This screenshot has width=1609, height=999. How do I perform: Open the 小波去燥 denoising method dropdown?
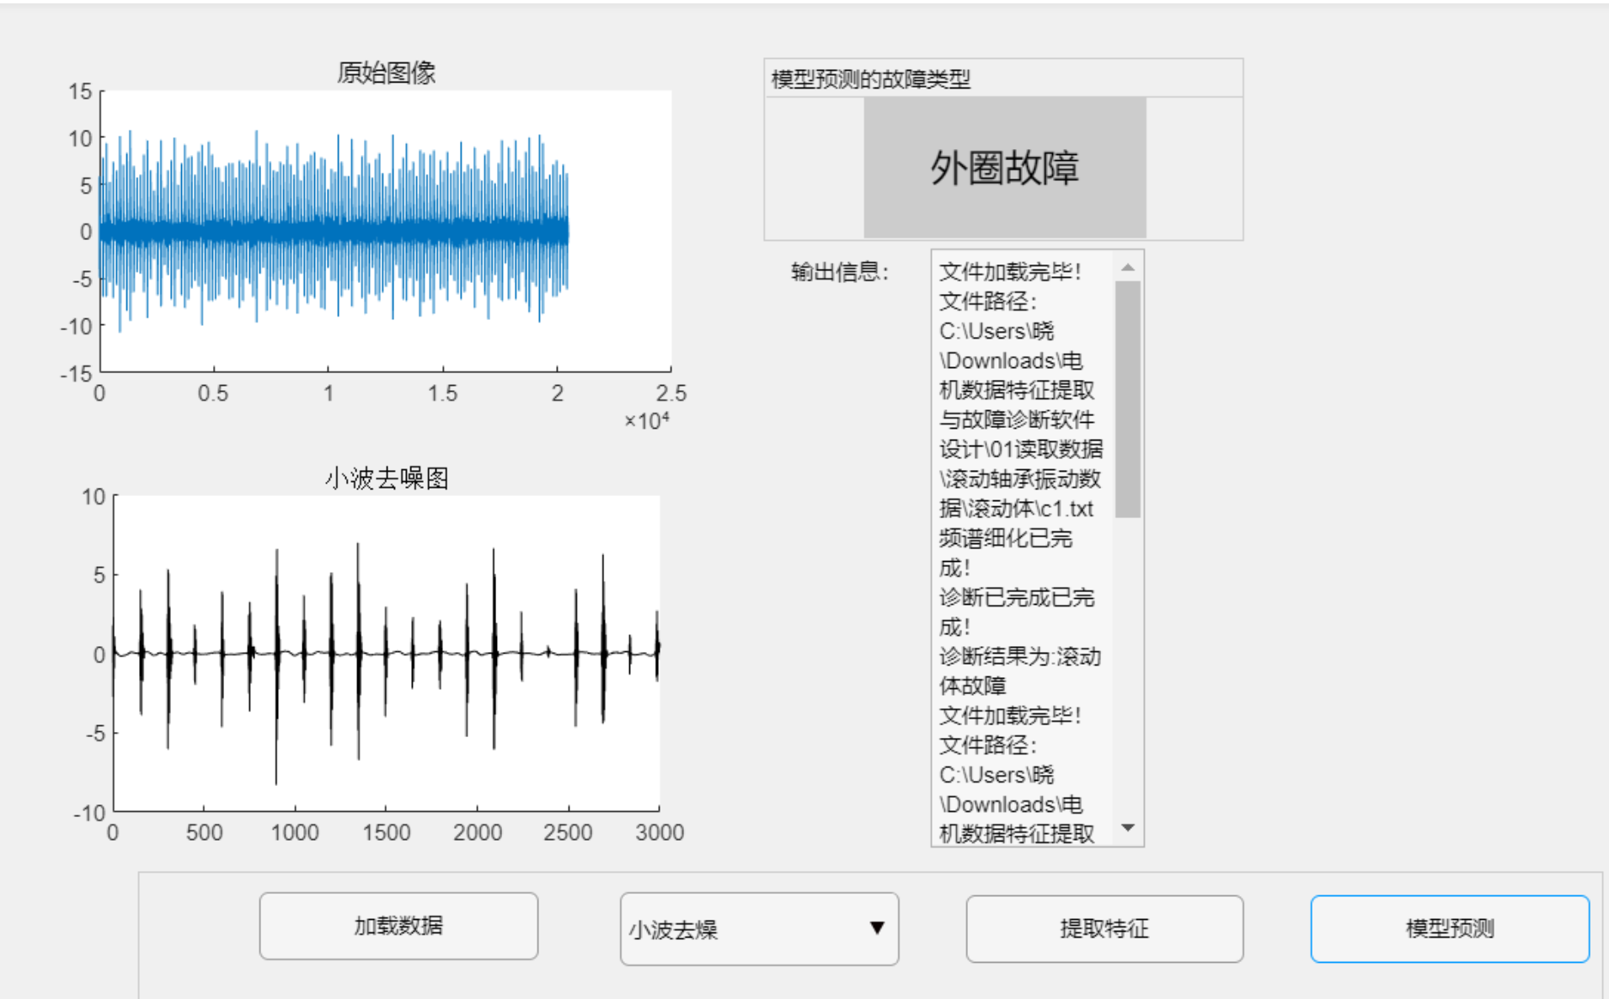tap(756, 928)
